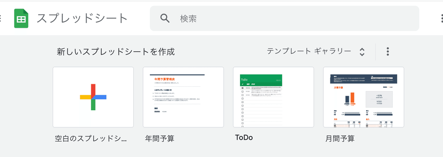Focus the 検索 search field
443x157 pixels.
[x=284, y=18]
